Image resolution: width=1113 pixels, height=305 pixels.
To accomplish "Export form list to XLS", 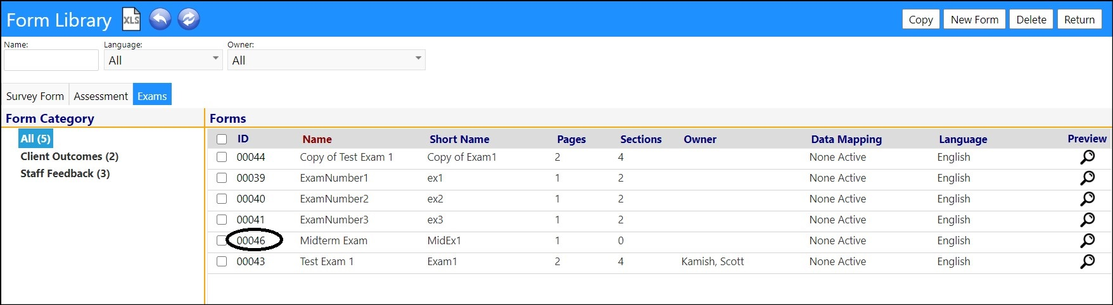I will coord(131,19).
